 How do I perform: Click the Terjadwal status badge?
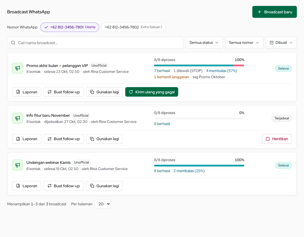[x=282, y=118]
